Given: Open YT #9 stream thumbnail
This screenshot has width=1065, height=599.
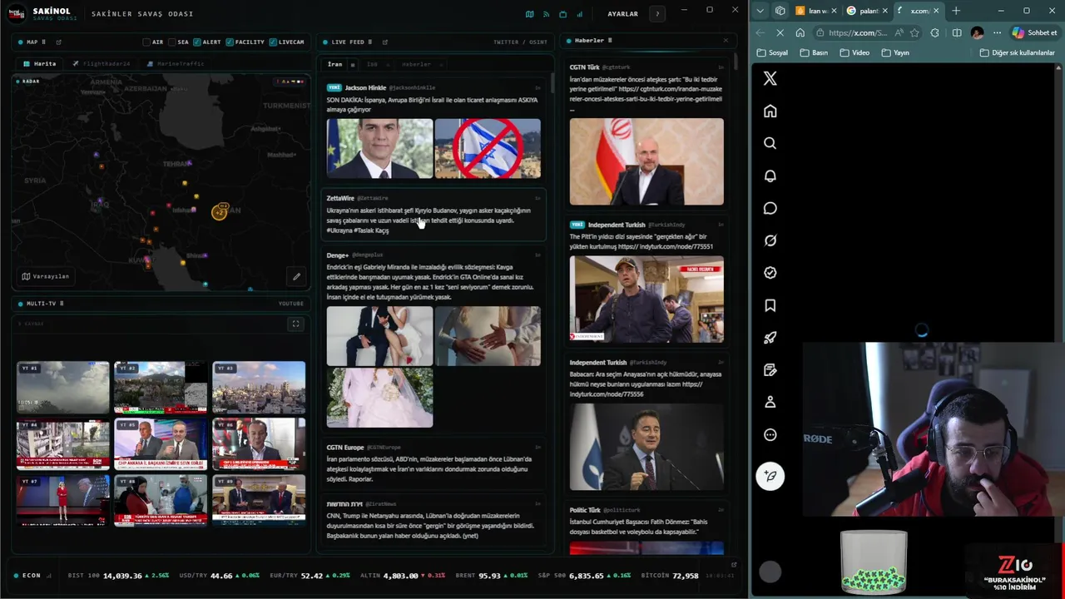Looking at the screenshot, I should (259, 500).
